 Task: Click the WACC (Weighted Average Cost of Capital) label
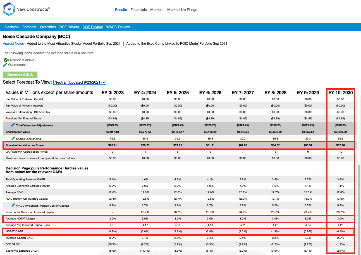pyautogui.click(x=42, y=206)
